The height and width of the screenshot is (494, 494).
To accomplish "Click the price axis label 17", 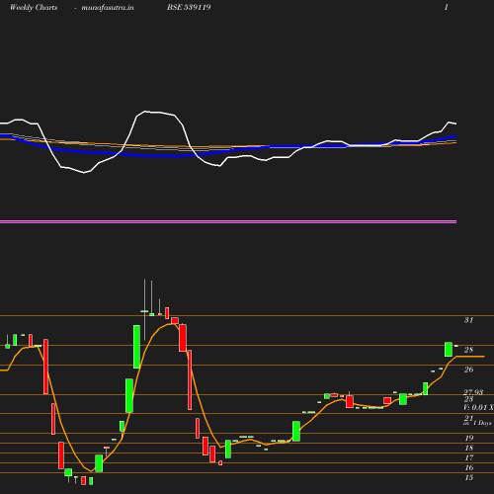I will pos(469,457).
